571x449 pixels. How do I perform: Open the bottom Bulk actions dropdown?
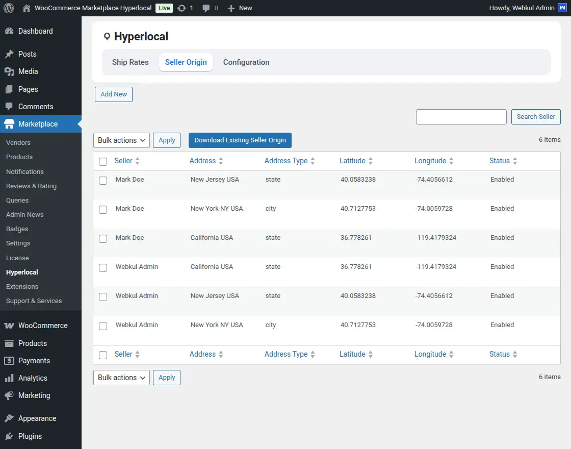(x=122, y=378)
